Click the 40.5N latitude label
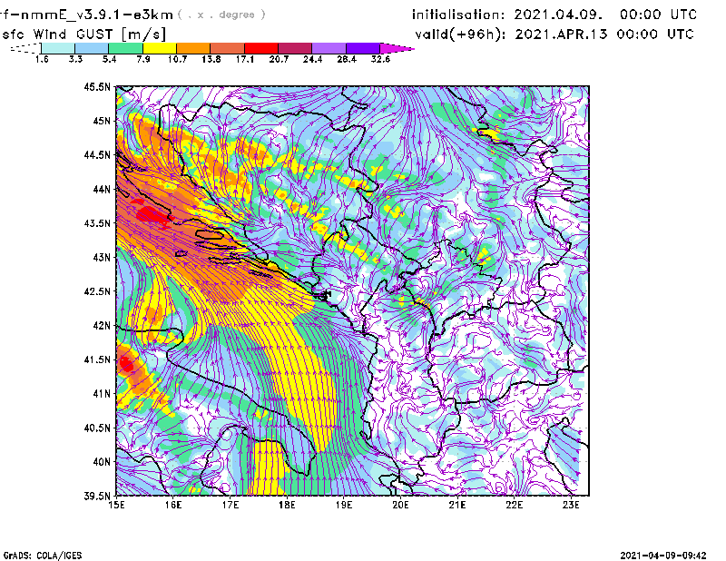The width and height of the screenshot is (726, 561). [x=97, y=428]
